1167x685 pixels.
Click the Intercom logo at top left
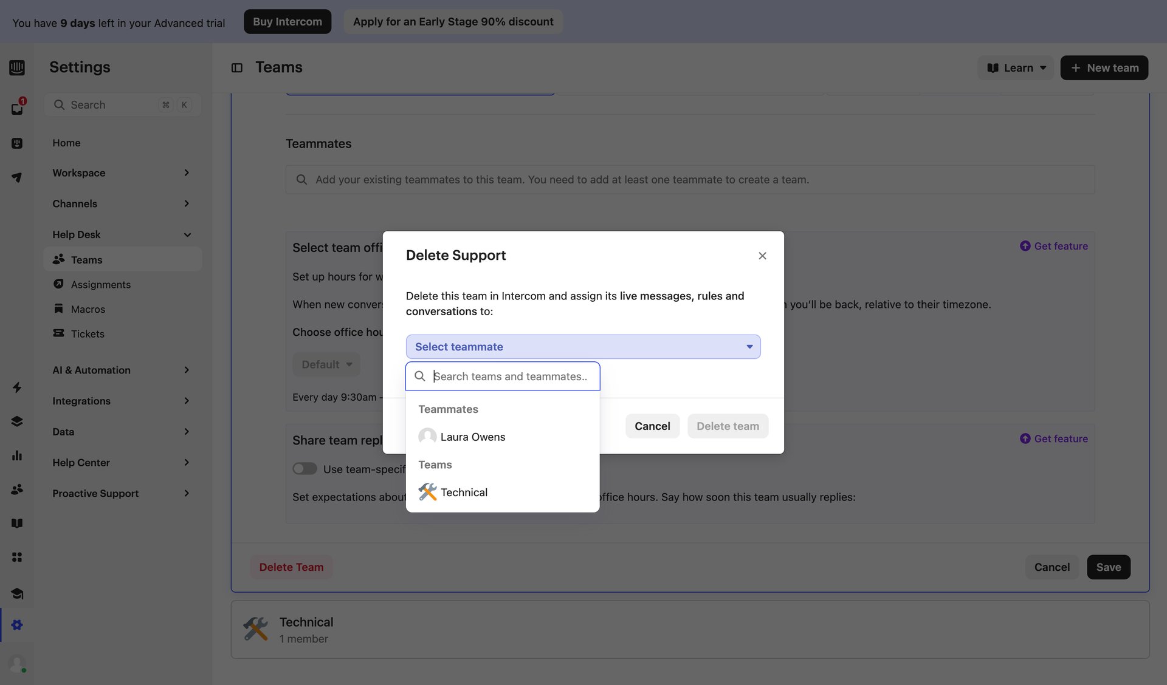(16, 67)
